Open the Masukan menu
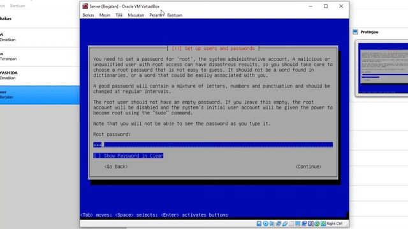Viewport: 408px width, 229px height. pos(136,15)
